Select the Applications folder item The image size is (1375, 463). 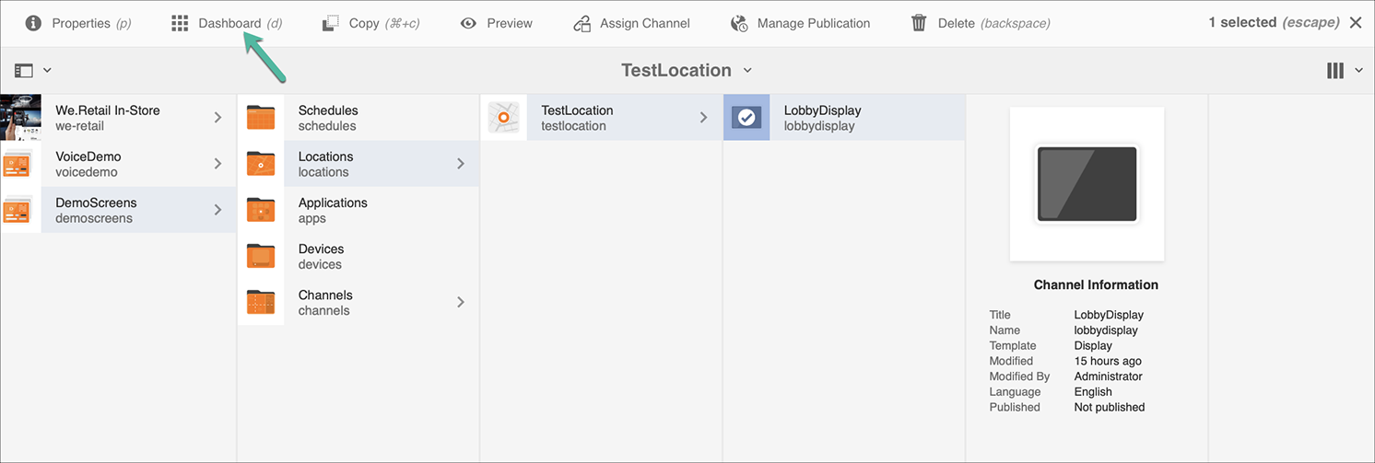(x=333, y=210)
